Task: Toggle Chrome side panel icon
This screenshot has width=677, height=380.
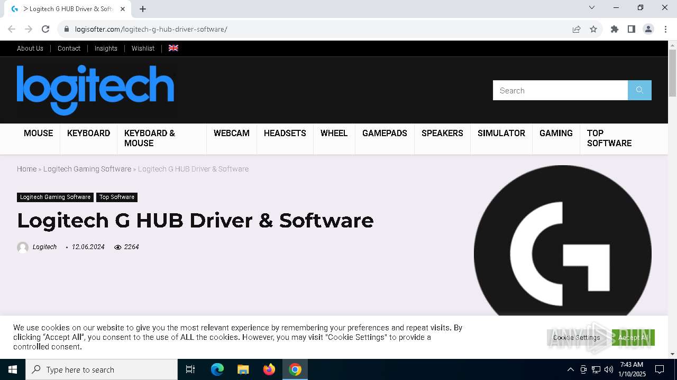Action: (x=632, y=29)
